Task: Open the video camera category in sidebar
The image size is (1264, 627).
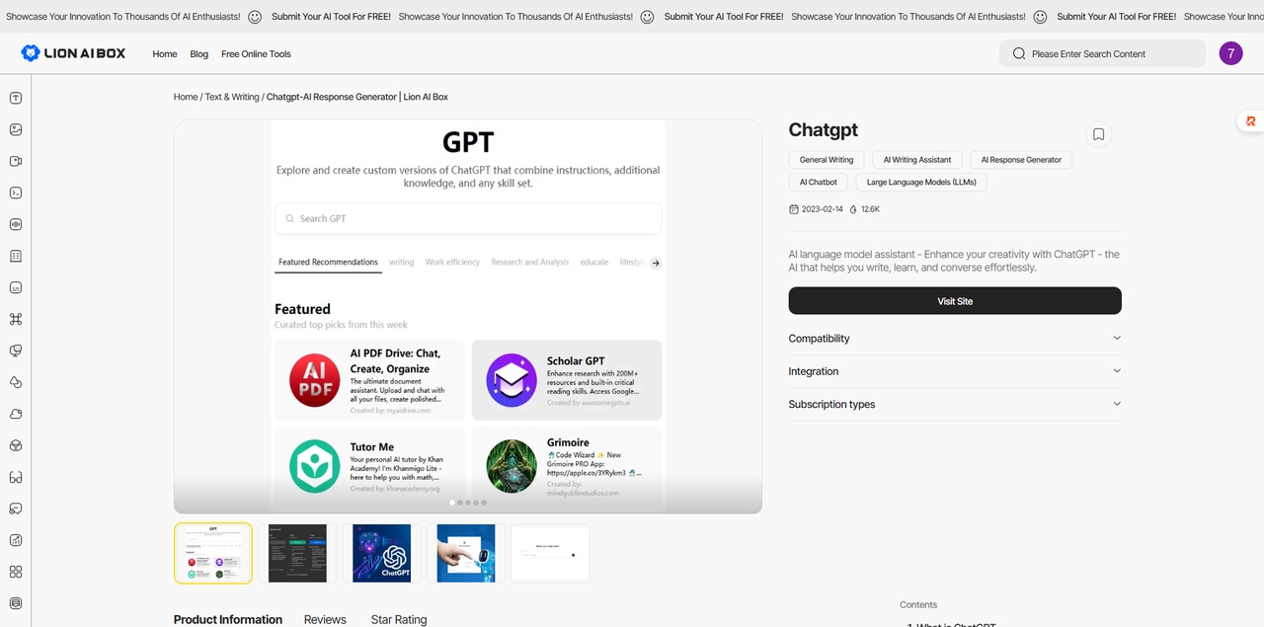Action: [x=16, y=161]
